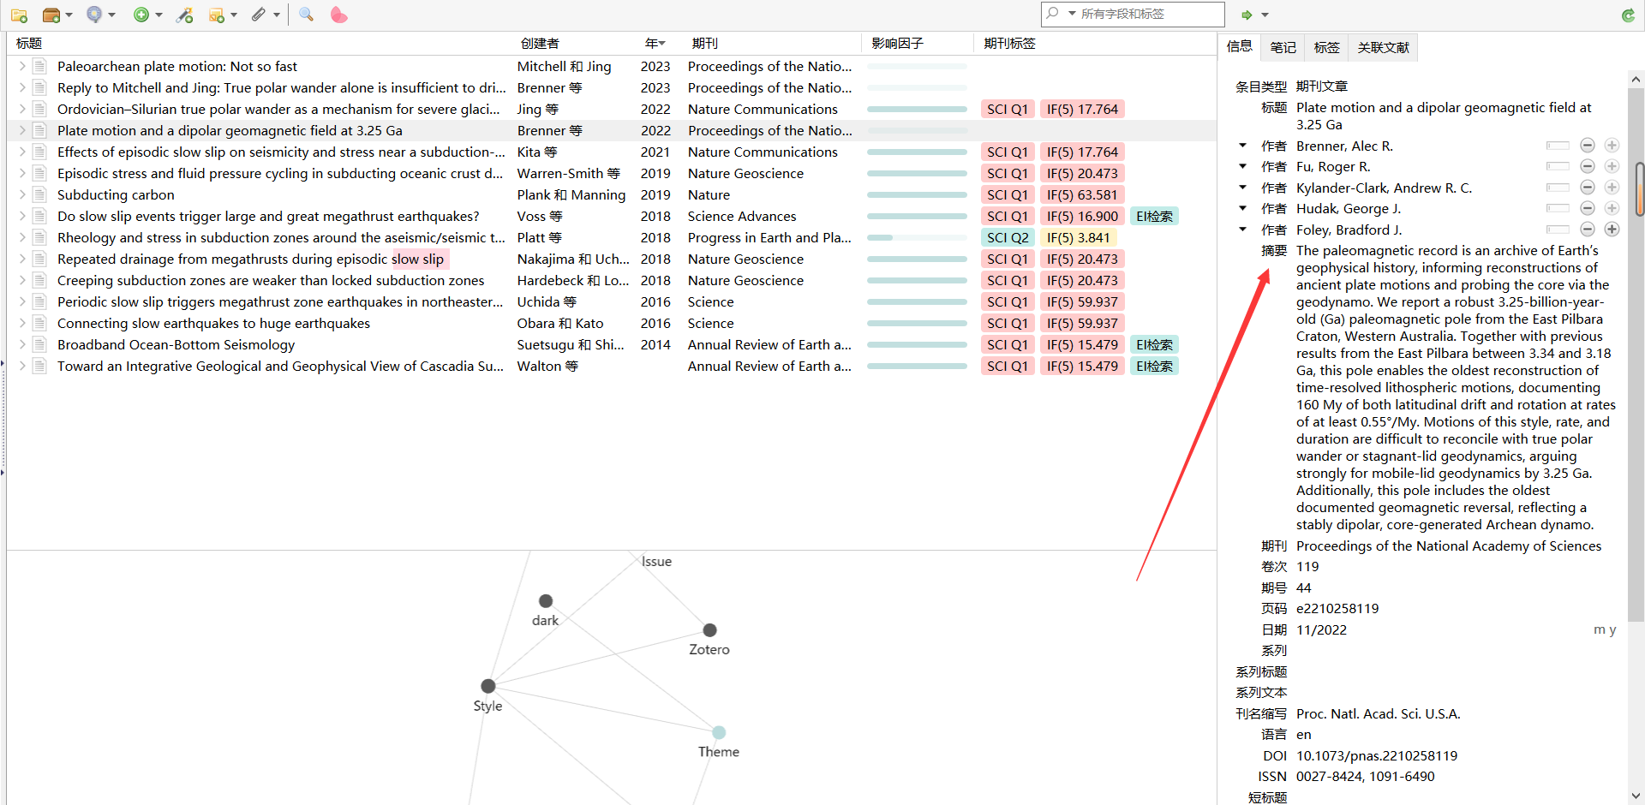Add an attachment with paperclip icon
Screen dimensions: 1645x805
coord(260,15)
